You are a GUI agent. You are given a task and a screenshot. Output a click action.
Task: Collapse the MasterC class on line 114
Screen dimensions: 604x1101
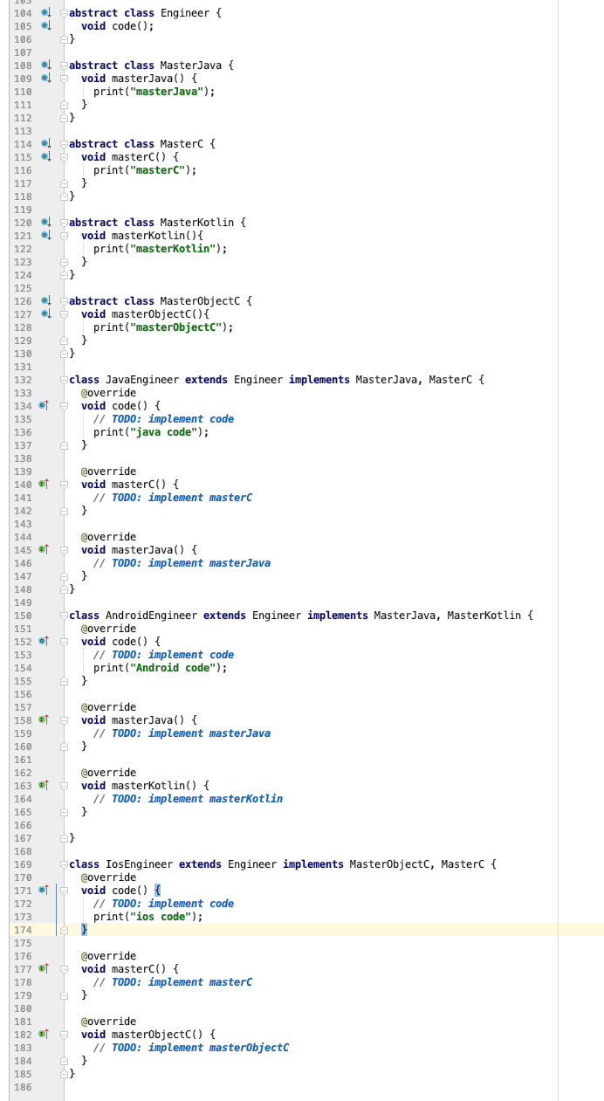64,144
